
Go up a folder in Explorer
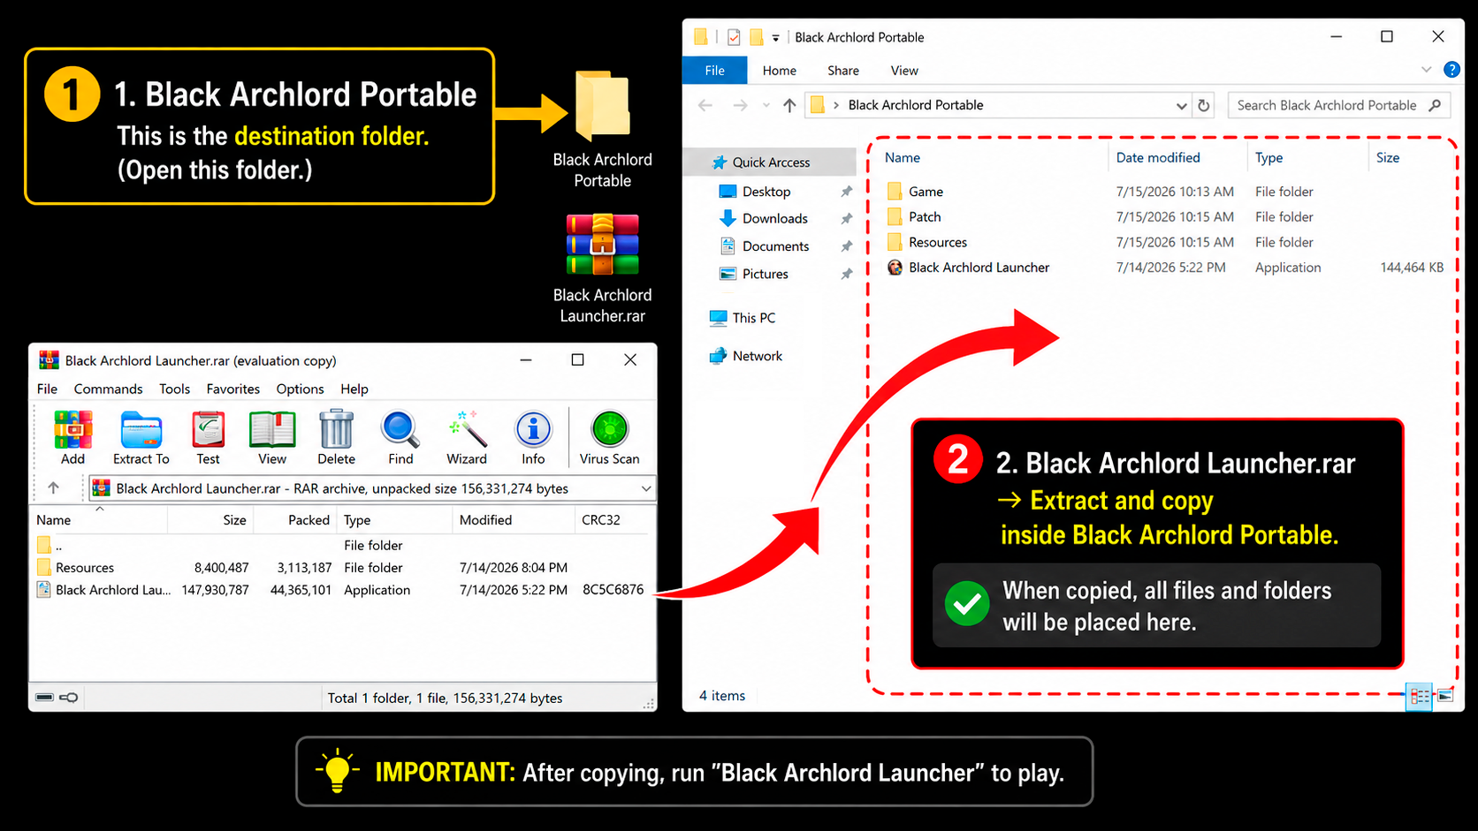pos(789,105)
